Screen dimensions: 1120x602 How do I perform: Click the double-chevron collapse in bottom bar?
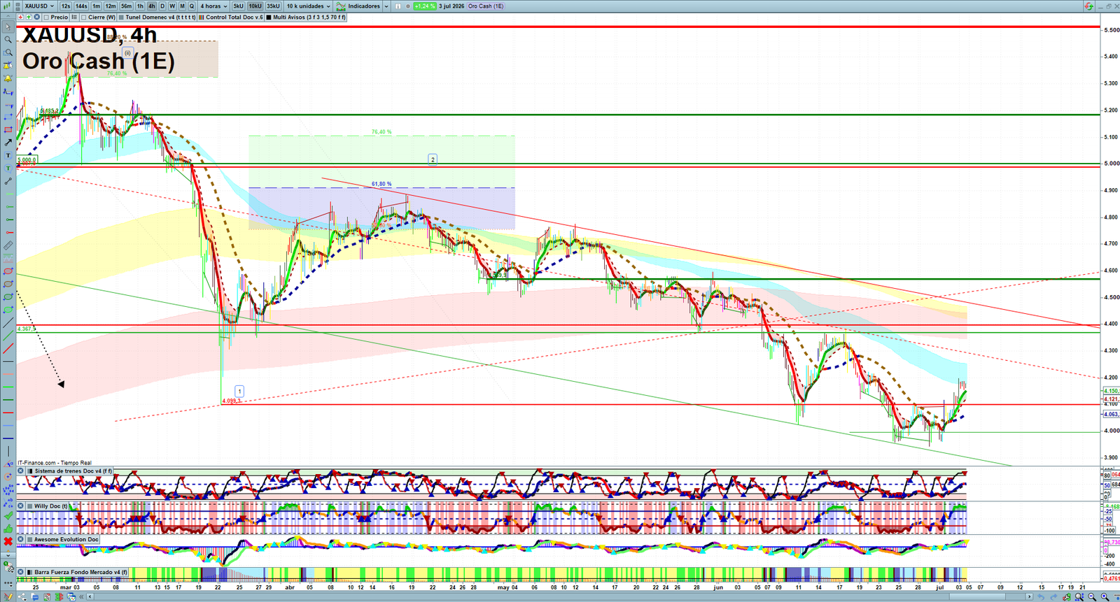(81, 596)
